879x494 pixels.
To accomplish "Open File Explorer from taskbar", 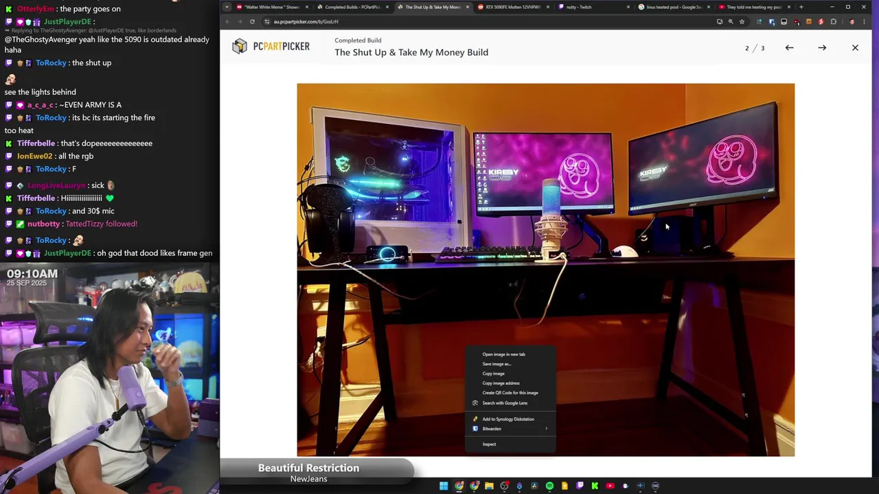I will (x=489, y=486).
